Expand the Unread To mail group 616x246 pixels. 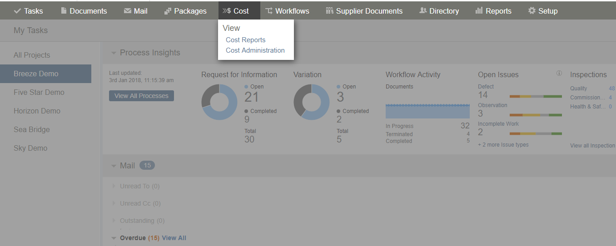pos(114,186)
